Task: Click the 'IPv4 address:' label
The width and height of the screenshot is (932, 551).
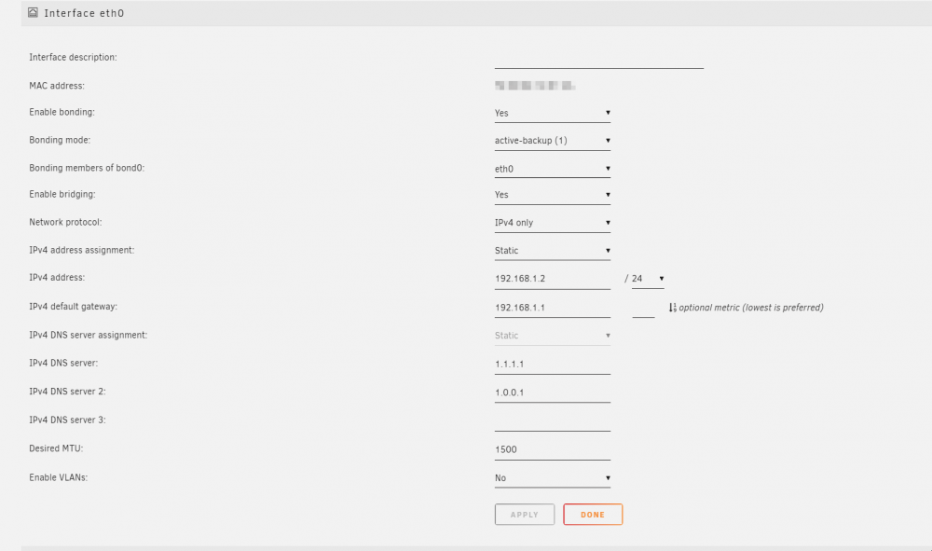Action: (57, 277)
